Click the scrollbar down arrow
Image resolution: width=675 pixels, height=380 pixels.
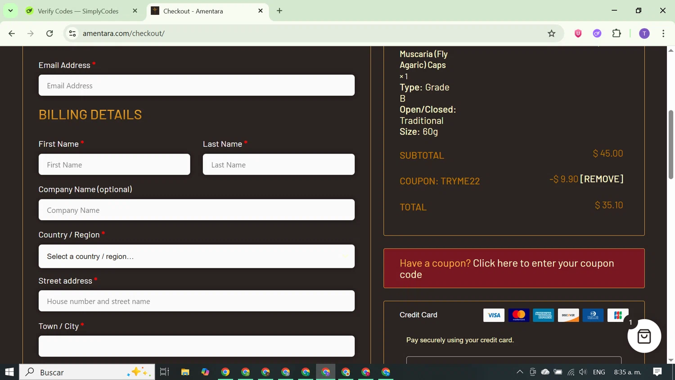(x=671, y=360)
